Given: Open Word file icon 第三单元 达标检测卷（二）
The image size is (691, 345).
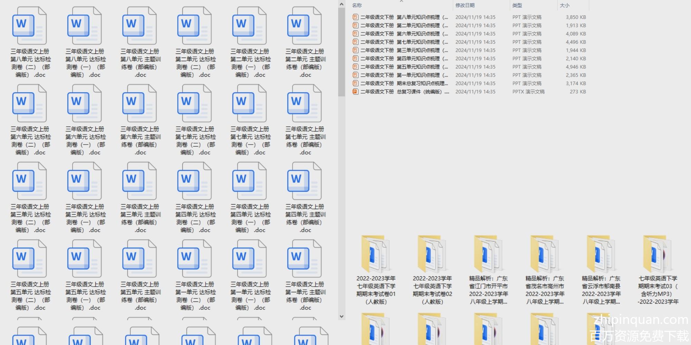Looking at the screenshot, I should 29,181.
